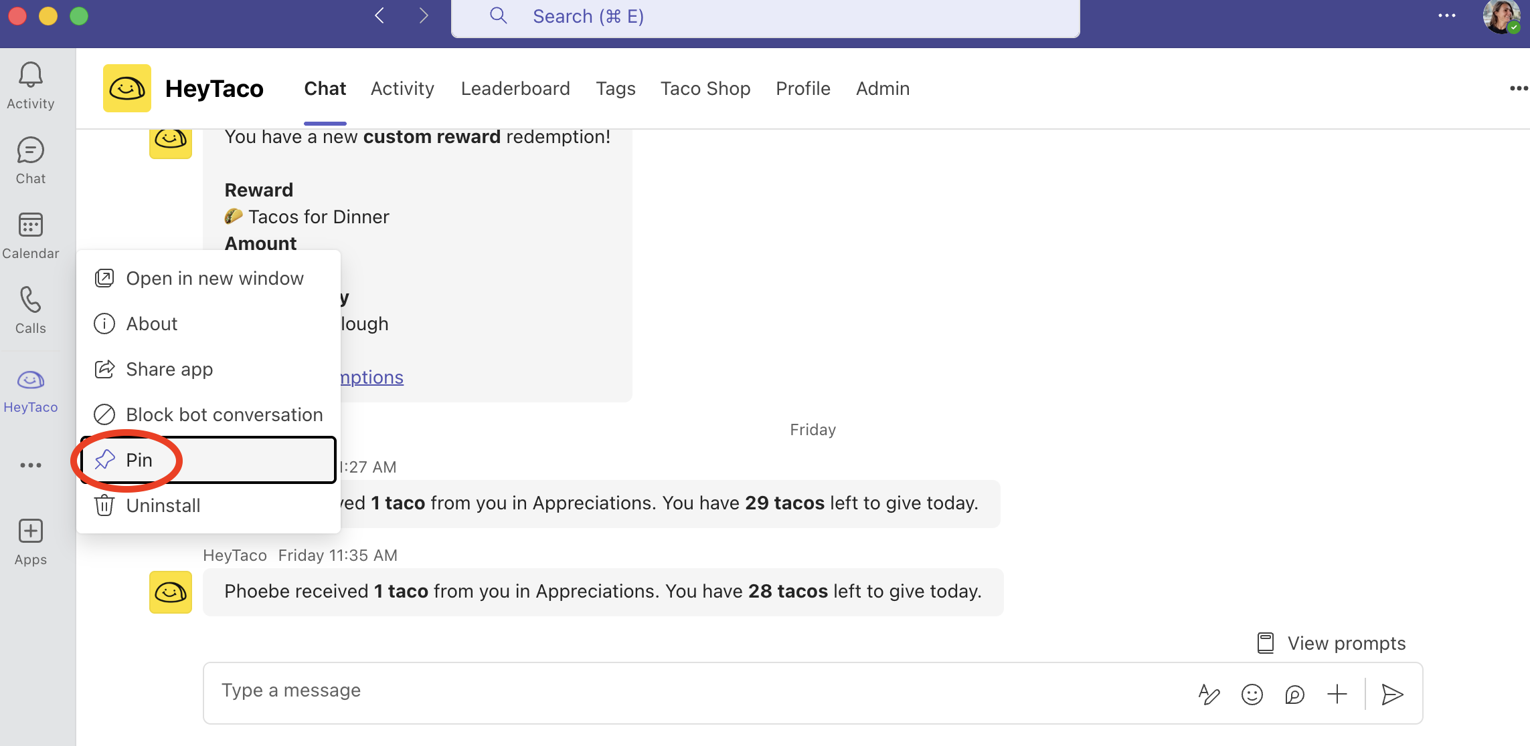Image resolution: width=1530 pixels, height=746 pixels.
Task: Click the Apps sidebar icon
Action: (30, 542)
